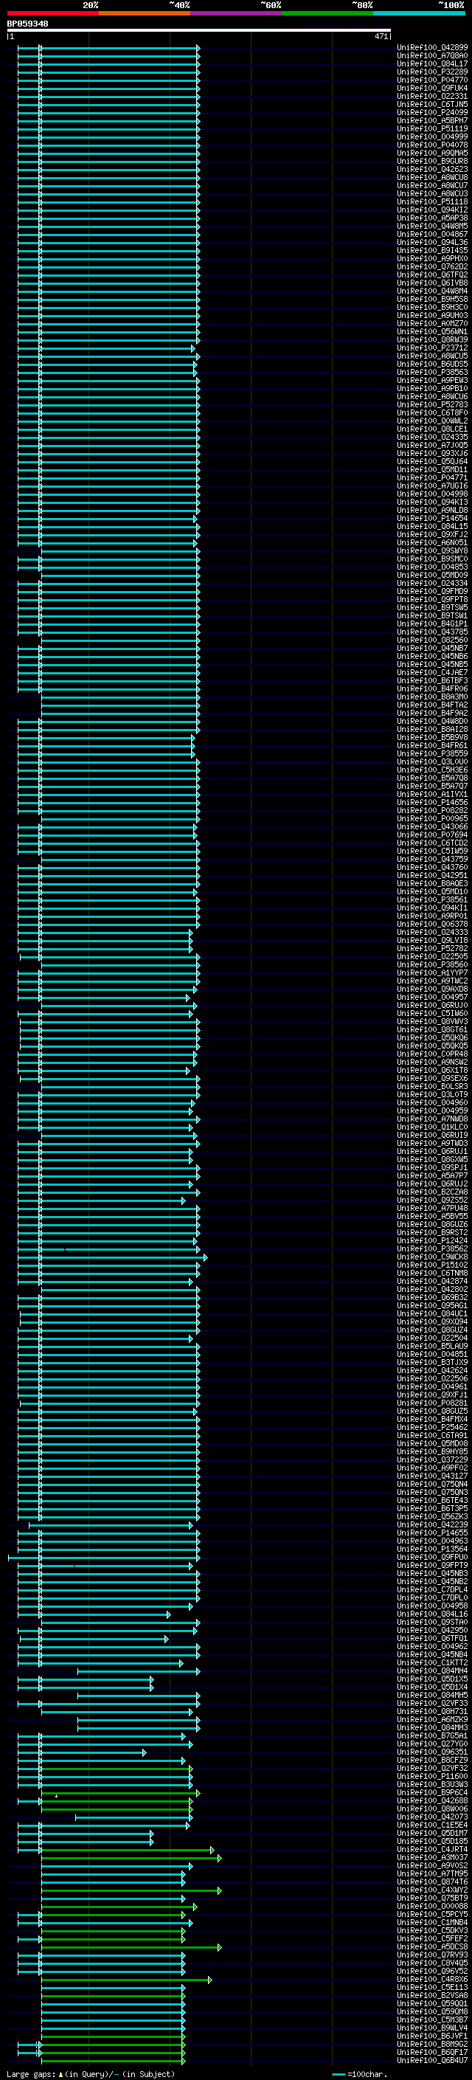Click query end position label 471
The image size is (472, 2080).
pos(381,36)
